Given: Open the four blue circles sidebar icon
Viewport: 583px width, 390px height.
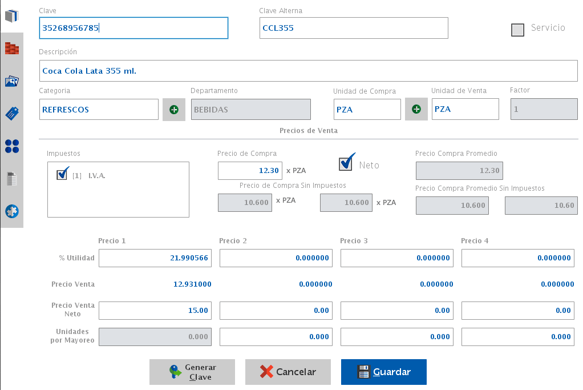Looking at the screenshot, I should pyautogui.click(x=12, y=146).
